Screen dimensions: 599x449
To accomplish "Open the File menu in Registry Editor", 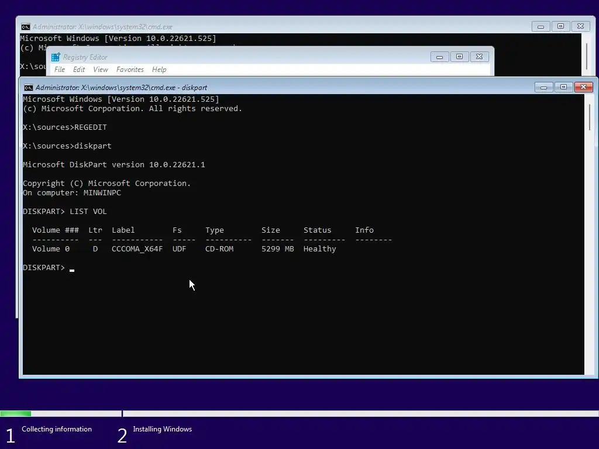I will point(60,70).
